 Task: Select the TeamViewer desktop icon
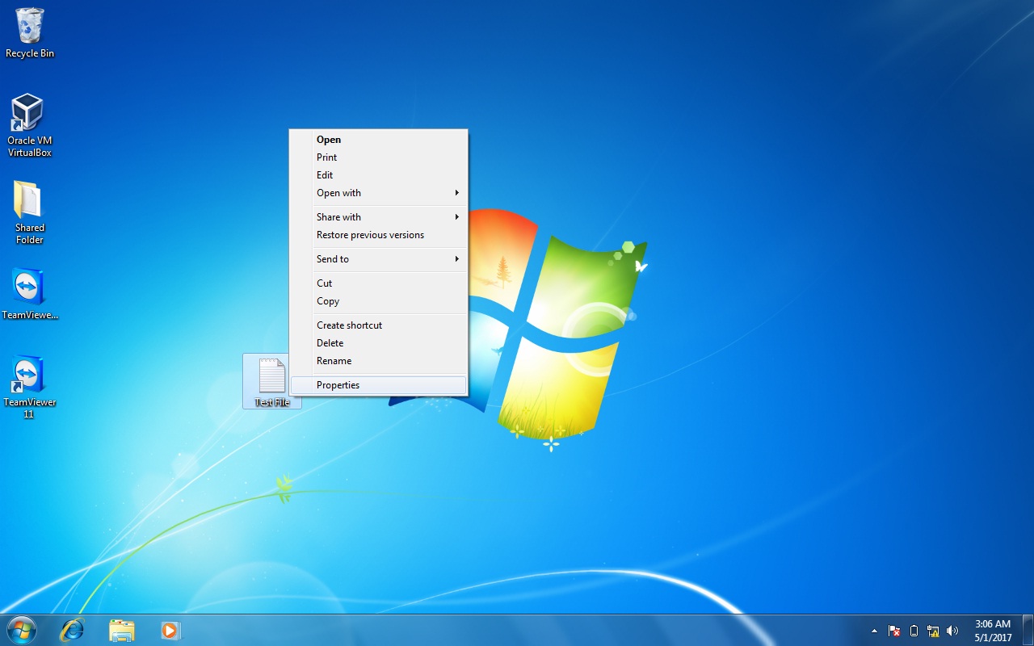tap(29, 294)
